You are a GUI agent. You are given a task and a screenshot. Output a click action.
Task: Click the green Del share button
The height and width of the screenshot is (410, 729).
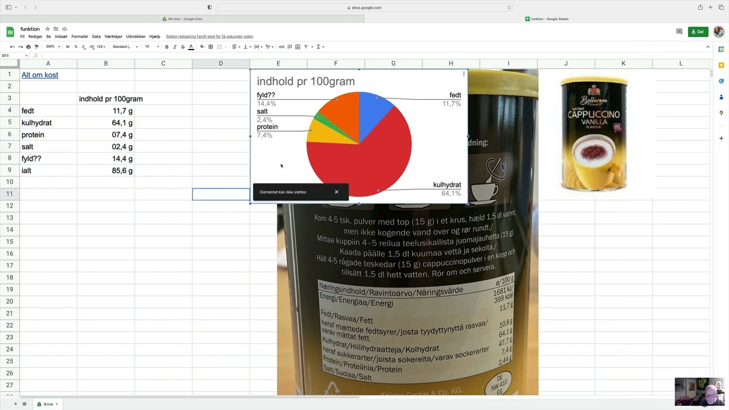pyautogui.click(x=698, y=32)
